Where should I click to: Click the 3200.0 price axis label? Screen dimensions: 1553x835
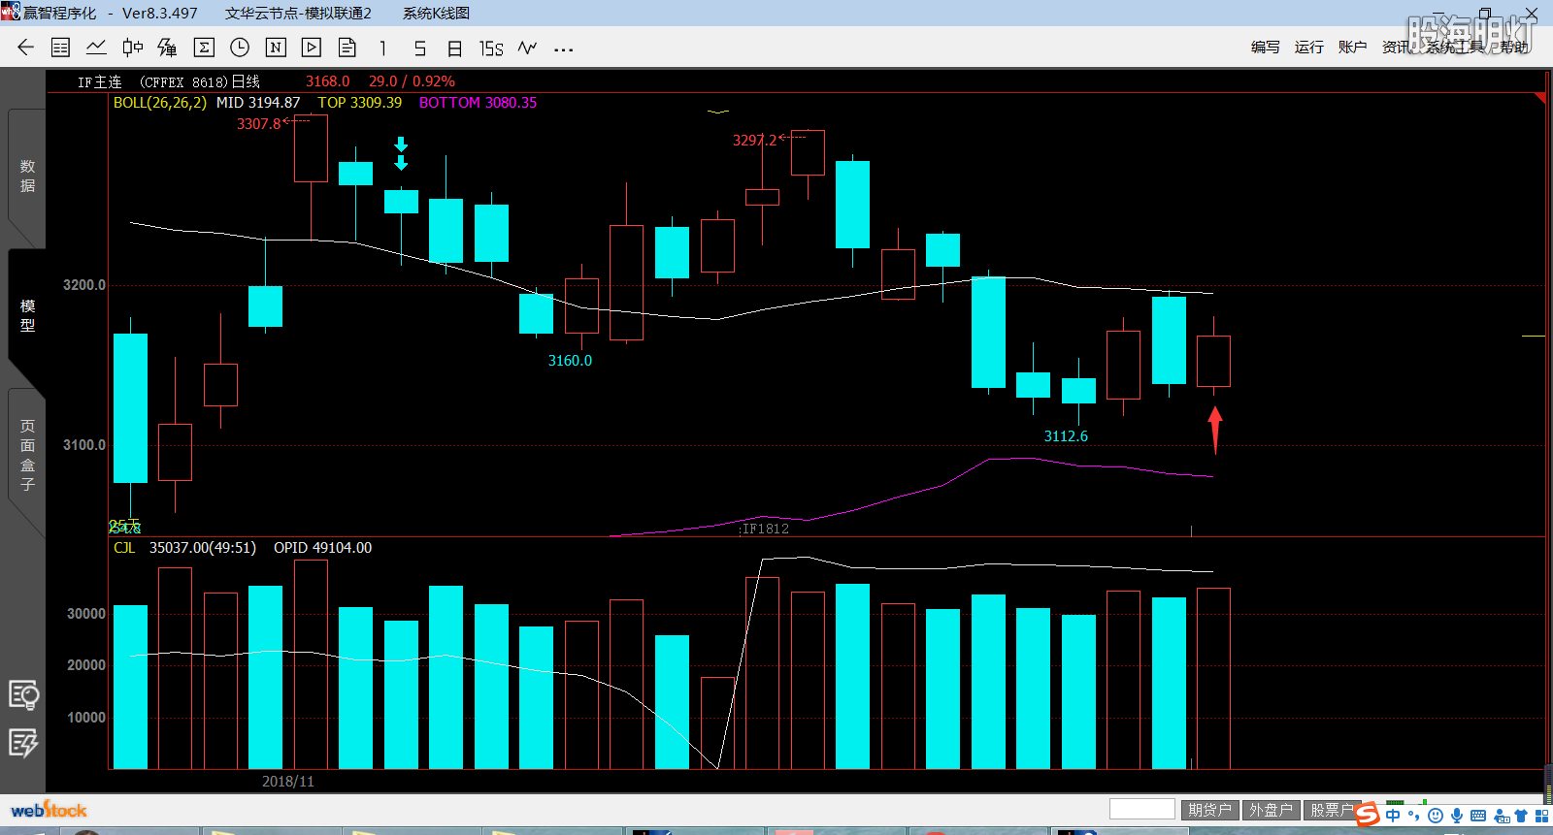click(83, 285)
